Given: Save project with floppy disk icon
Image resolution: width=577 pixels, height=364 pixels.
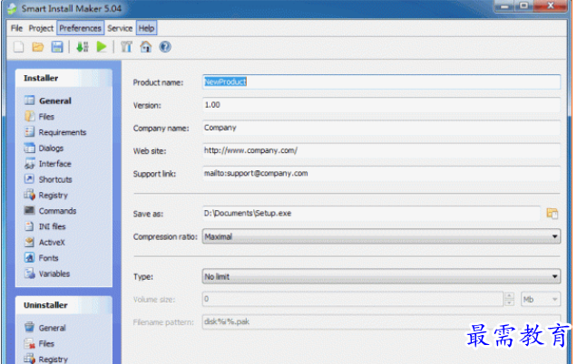Looking at the screenshot, I should point(57,47).
